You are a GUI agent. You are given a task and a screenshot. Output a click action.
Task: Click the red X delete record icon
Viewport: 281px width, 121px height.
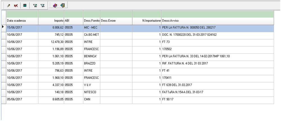[x=16, y=5]
